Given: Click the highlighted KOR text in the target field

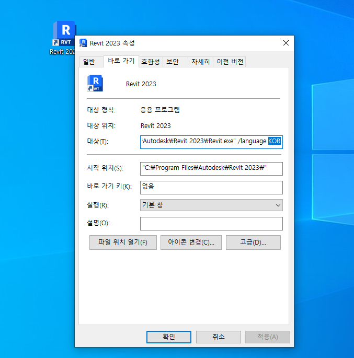Looking at the screenshot, I should 275,141.
